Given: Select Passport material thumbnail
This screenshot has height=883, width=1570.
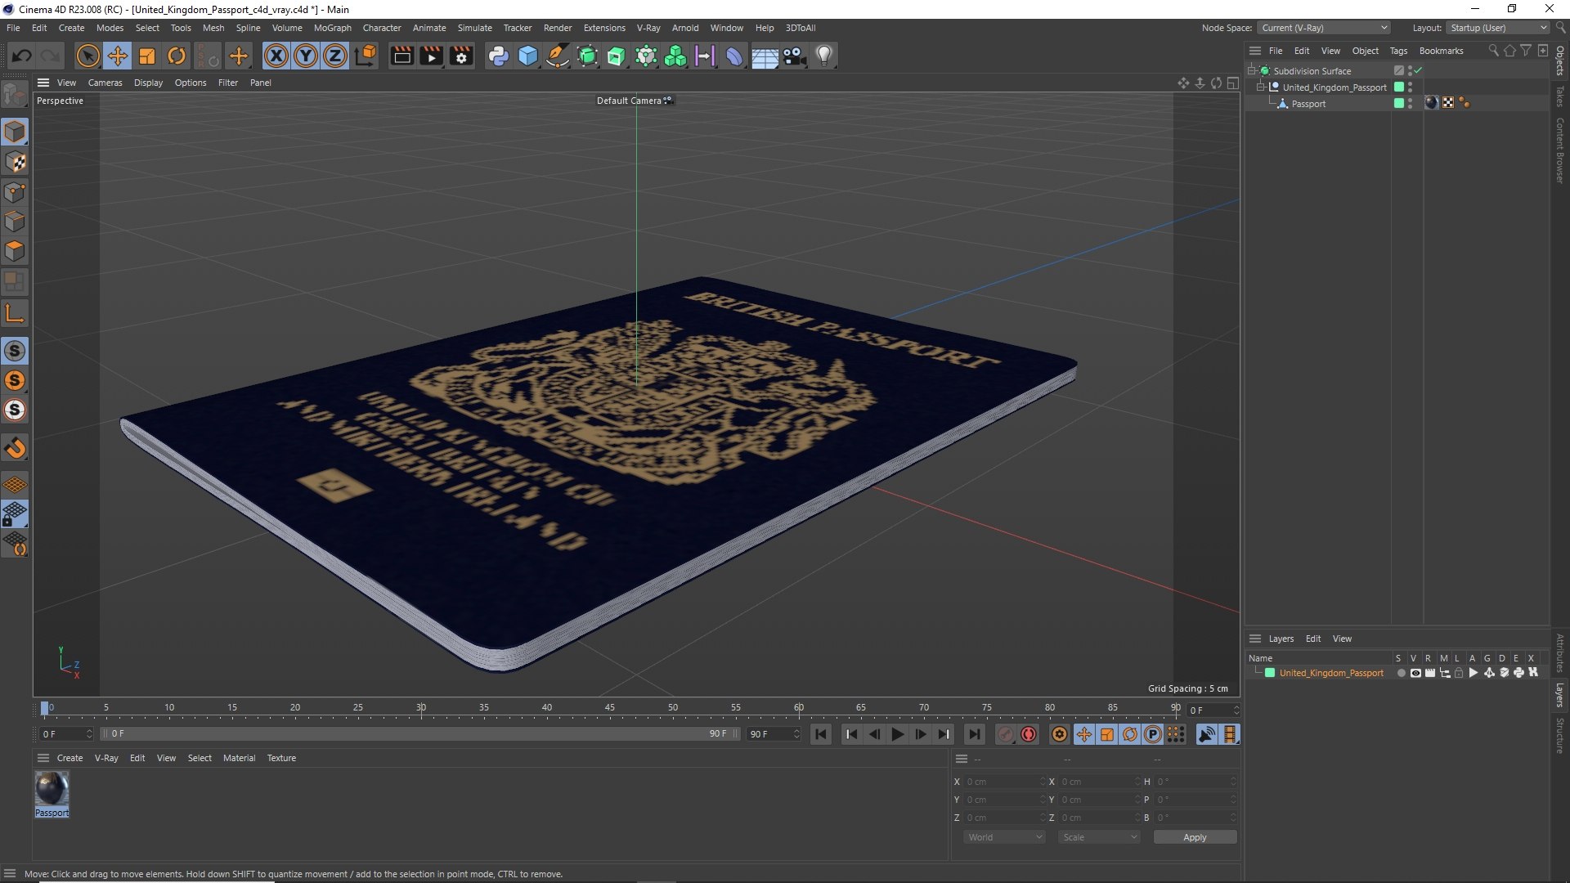Looking at the screenshot, I should 52,789.
